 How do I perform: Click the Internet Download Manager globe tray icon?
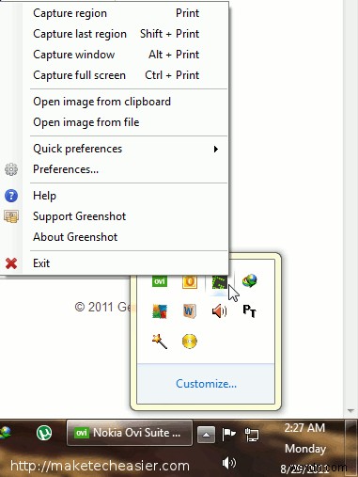click(x=249, y=280)
